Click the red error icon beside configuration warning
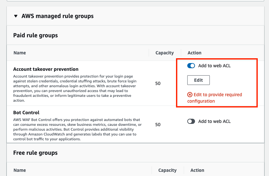 point(190,95)
